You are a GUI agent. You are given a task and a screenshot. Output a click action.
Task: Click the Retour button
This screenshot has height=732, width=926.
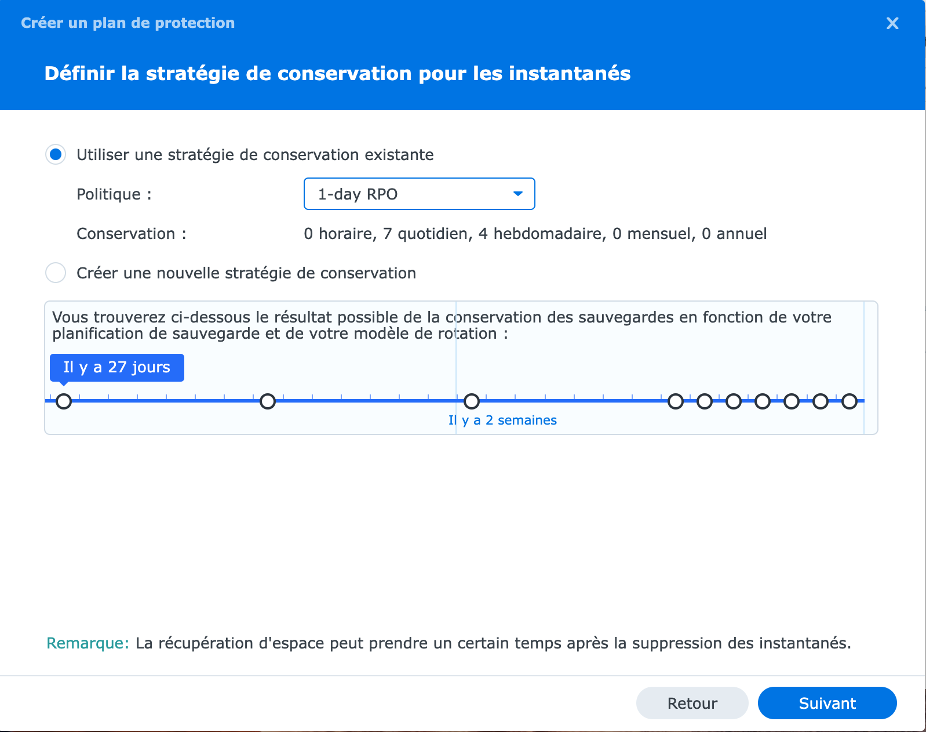coord(692,703)
